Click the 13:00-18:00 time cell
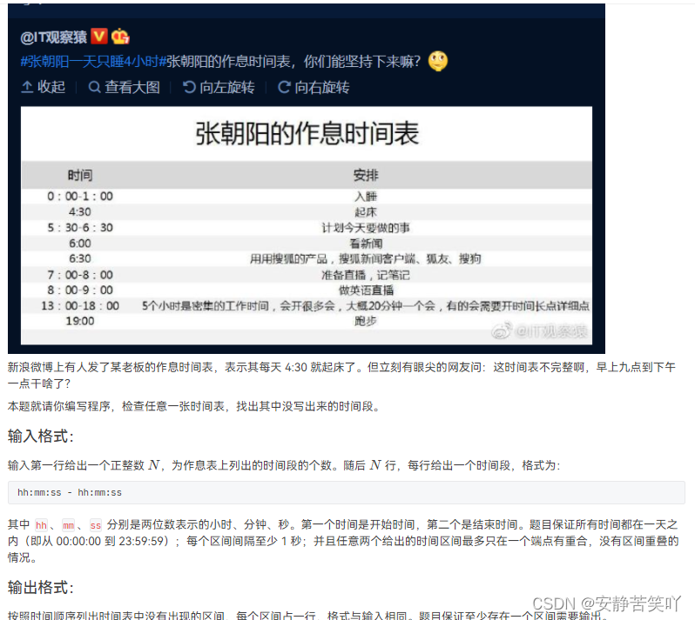Viewport: 695px width, 620px height. (x=80, y=306)
